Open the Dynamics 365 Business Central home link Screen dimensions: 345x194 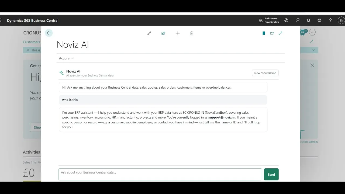coord(33,20)
